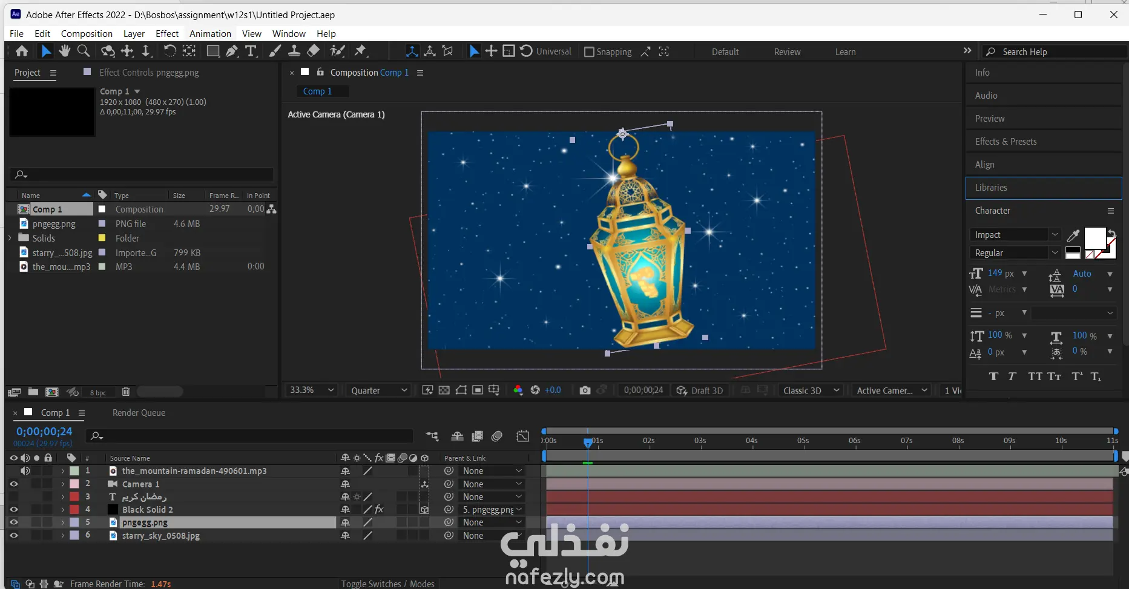Click the new composition icon in Project panel
The image size is (1129, 589).
(x=52, y=392)
